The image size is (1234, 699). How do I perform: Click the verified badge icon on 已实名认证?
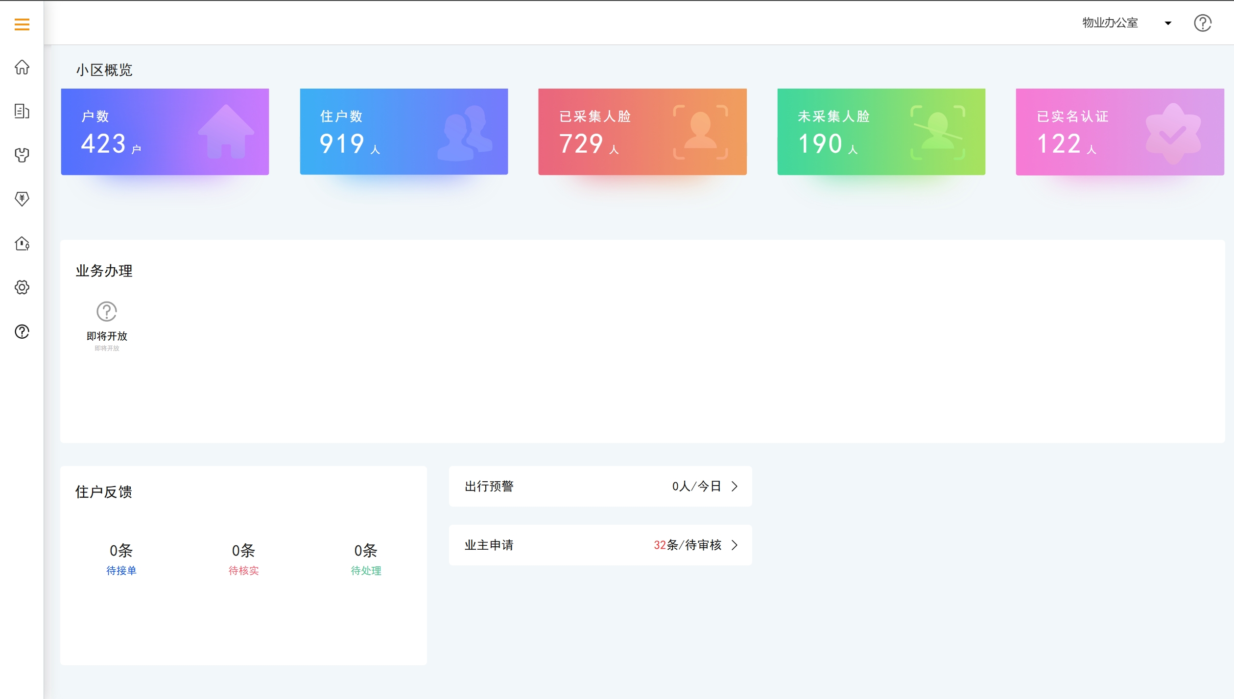1173,134
